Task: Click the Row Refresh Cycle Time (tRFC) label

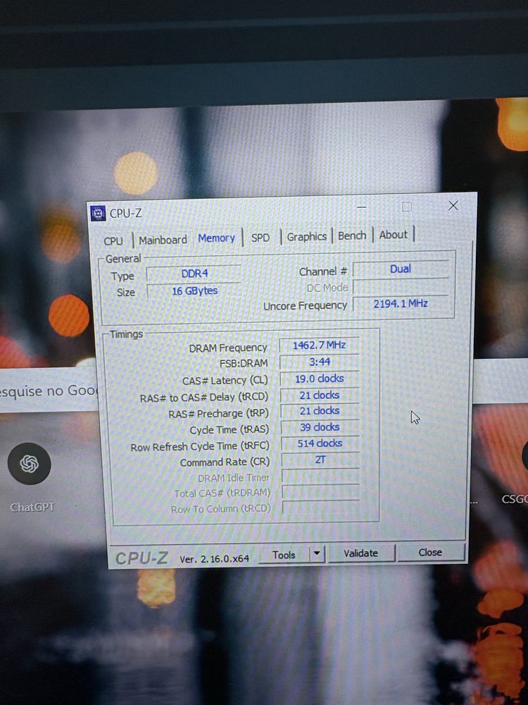Action: (x=200, y=447)
